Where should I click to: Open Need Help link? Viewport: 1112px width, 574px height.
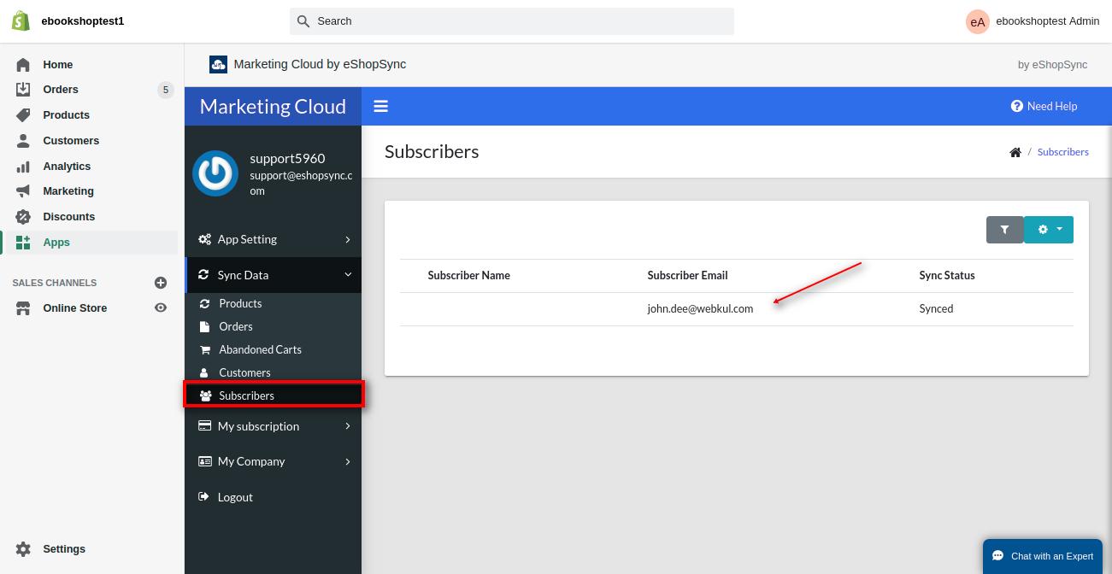[1044, 107]
